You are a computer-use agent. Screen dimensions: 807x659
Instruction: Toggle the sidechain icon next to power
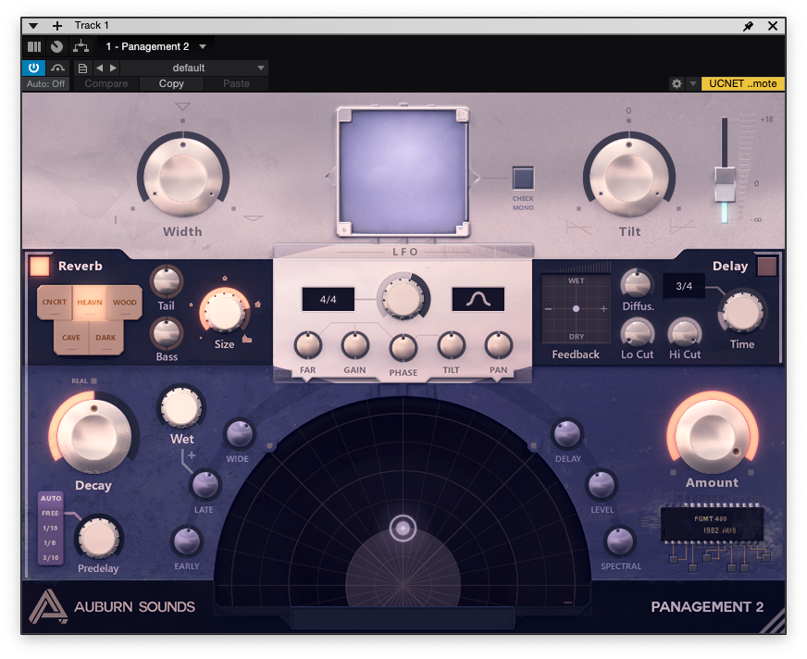[58, 68]
